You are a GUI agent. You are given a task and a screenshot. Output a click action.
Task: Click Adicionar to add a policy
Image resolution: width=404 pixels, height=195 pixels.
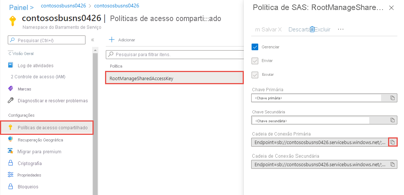coord(127,40)
